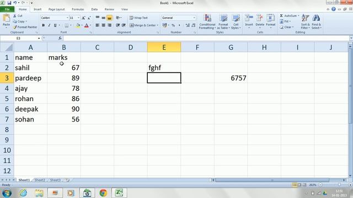353x198 pixels.
Task: Toggle Underline formatting
Action: coord(55,25)
